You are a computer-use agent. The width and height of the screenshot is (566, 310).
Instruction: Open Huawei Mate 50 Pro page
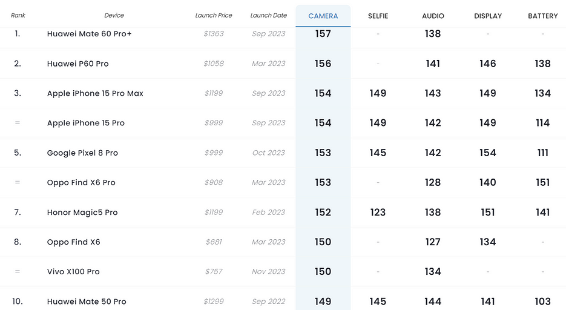(87, 302)
